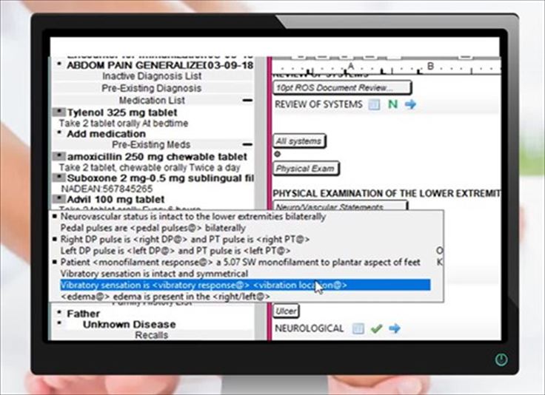The image size is (545, 395).
Task: Expand the Inactive Diagnosis List header
Action: (x=151, y=76)
